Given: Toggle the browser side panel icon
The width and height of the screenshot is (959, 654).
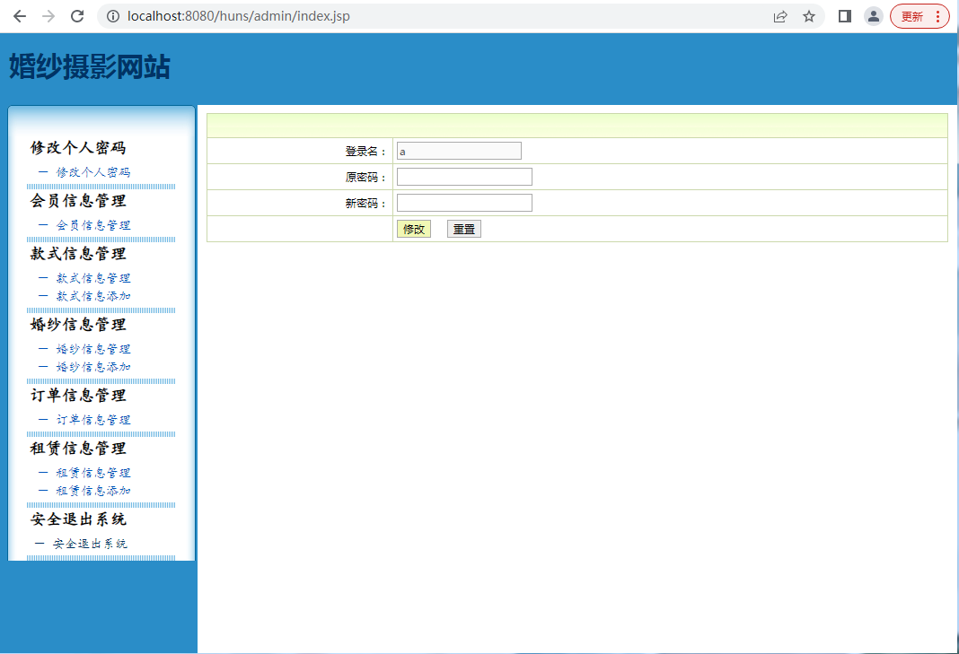Looking at the screenshot, I should coord(844,16).
